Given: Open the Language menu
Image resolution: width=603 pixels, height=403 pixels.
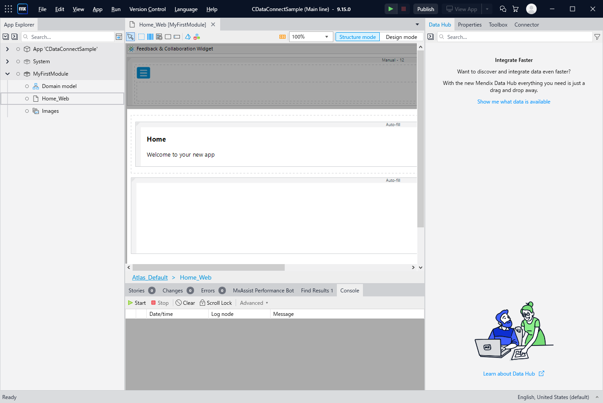Looking at the screenshot, I should pyautogui.click(x=186, y=9).
